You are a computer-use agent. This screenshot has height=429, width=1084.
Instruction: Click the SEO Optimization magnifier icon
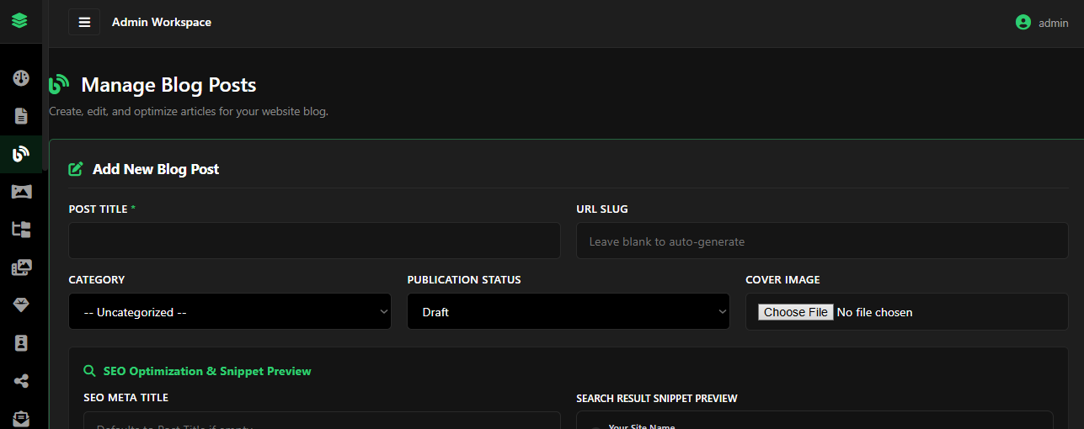(89, 371)
